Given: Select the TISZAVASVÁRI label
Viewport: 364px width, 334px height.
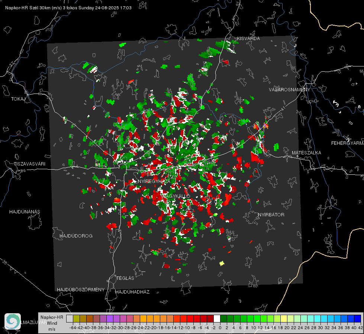Looking at the screenshot, I should [30, 164].
